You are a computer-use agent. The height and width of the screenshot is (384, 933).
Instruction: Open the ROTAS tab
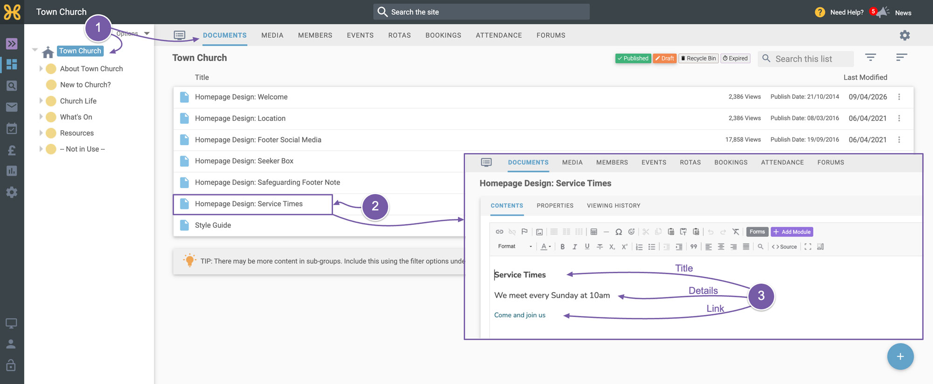click(x=399, y=35)
